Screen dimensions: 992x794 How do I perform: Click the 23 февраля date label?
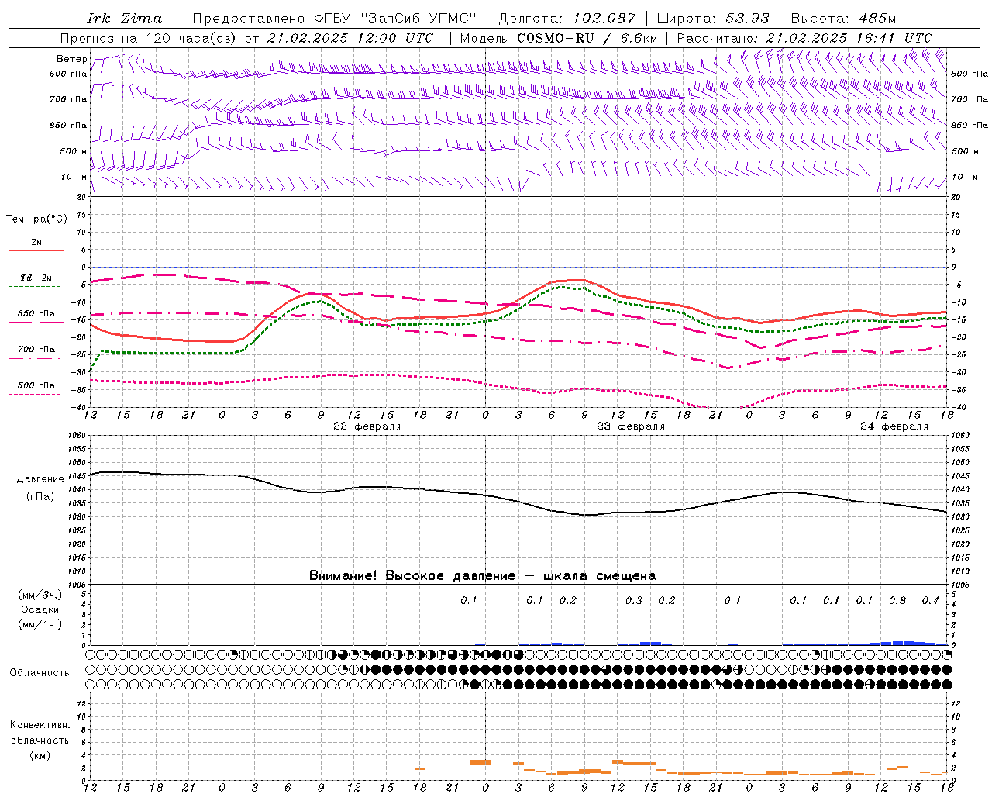click(x=631, y=426)
